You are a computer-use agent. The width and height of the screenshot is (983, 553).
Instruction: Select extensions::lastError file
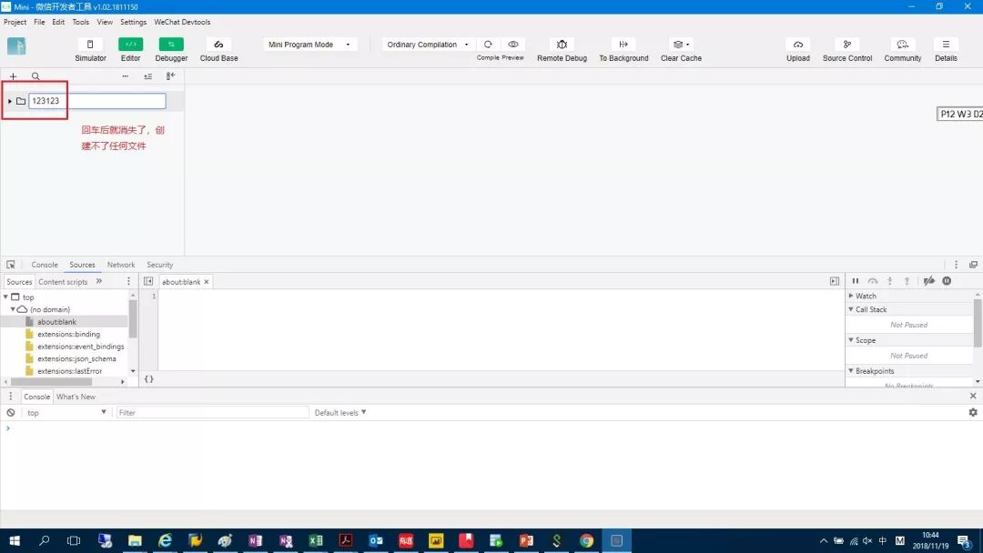69,371
